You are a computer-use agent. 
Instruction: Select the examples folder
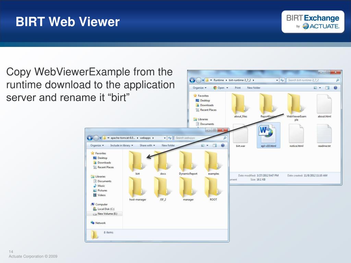tap(213, 163)
